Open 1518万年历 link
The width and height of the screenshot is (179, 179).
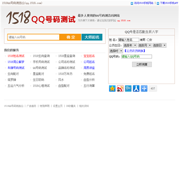coord(65,74)
